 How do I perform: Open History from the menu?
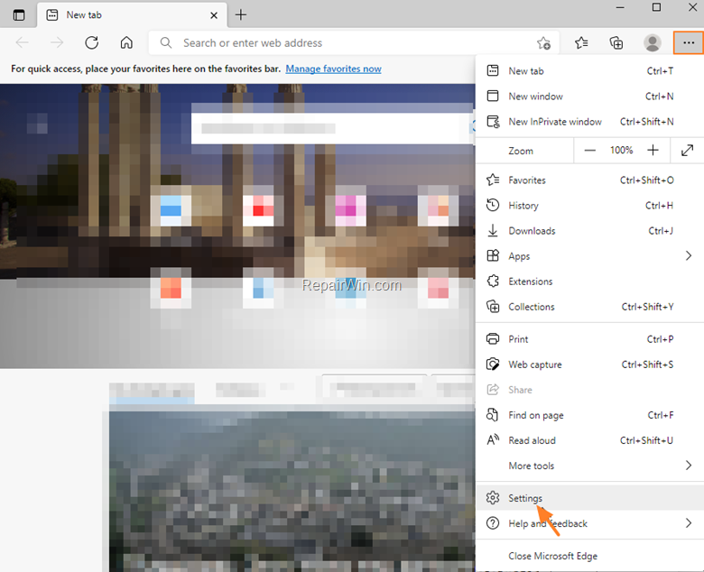(x=589, y=206)
